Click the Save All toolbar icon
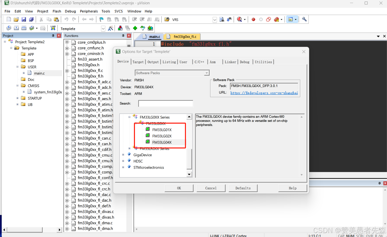 (31, 19)
